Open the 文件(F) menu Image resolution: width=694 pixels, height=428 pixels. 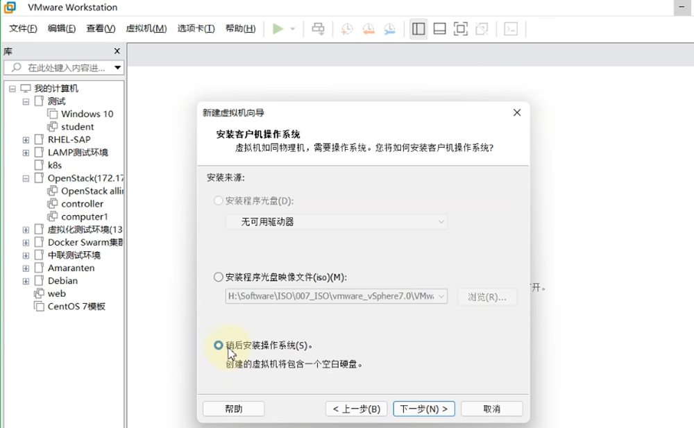(23, 28)
